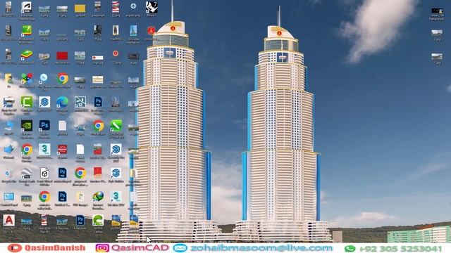This screenshot has height=253, width=451.
Task: Open the Recycle Bin
Action: (x=8, y=174)
